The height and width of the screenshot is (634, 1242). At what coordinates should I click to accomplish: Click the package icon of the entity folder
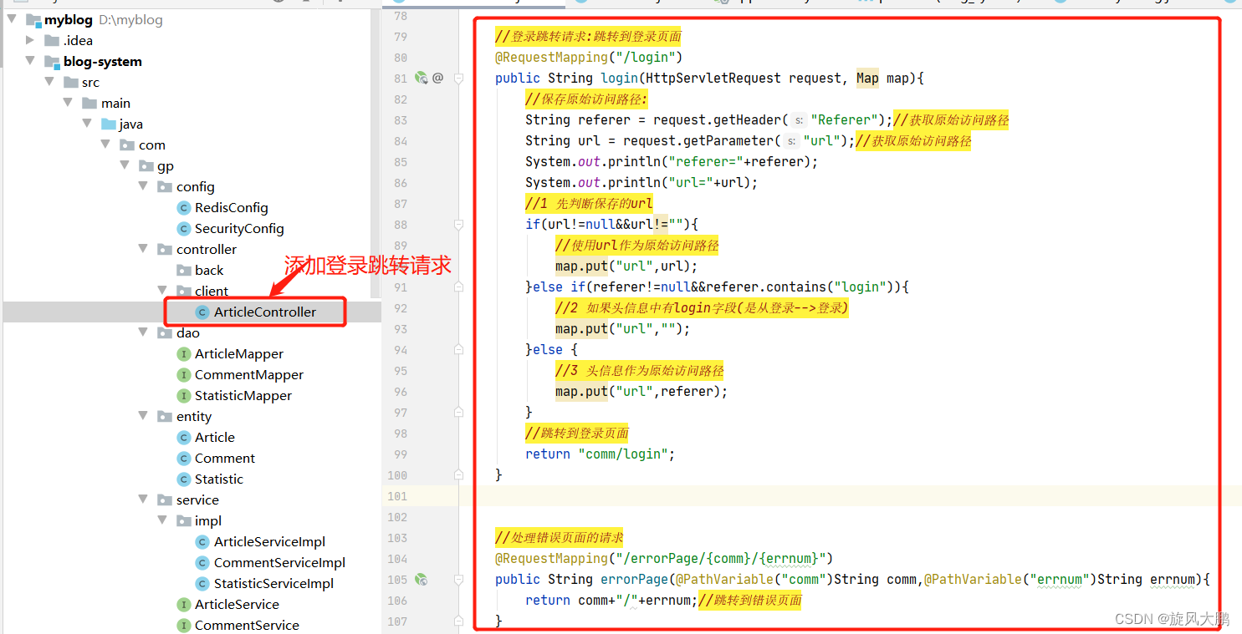click(x=164, y=416)
